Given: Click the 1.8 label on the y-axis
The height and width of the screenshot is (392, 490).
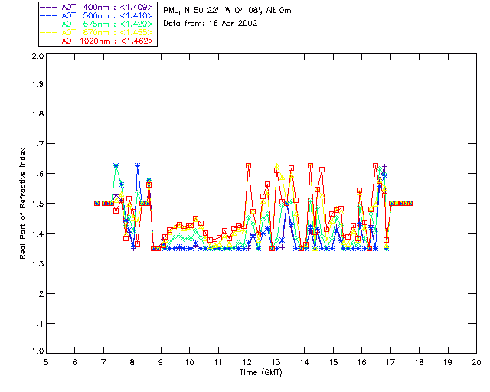Looking at the screenshot, I should pyautogui.click(x=38, y=113).
